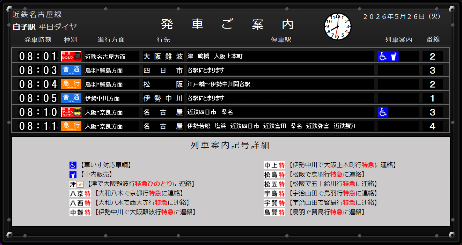Image resolution: width=462 pixels, height=245 pixels.
Task: Click platform number 2 on the 08:01 row
Action: [x=433, y=57]
